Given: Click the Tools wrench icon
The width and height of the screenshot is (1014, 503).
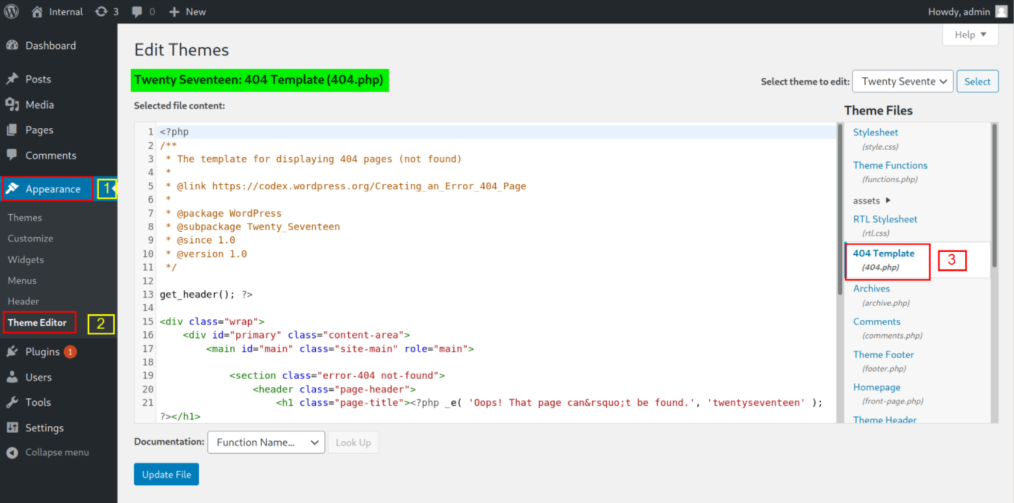Looking at the screenshot, I should 12,402.
